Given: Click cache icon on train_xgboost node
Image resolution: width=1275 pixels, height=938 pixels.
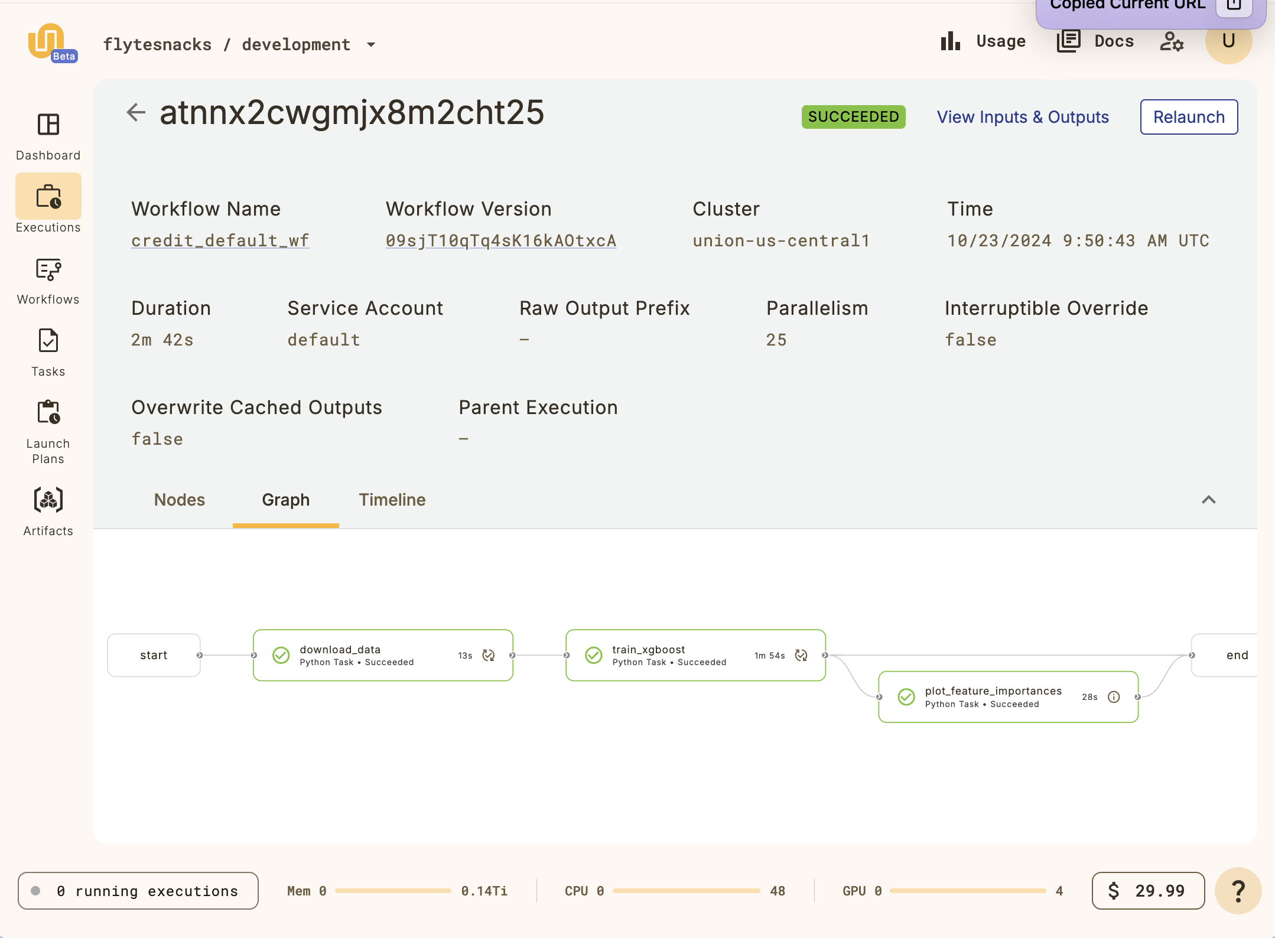Looking at the screenshot, I should click(x=801, y=656).
